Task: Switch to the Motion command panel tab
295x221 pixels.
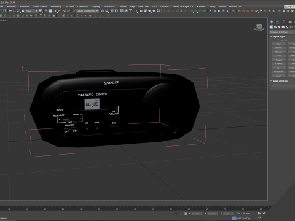Action: (290, 22)
